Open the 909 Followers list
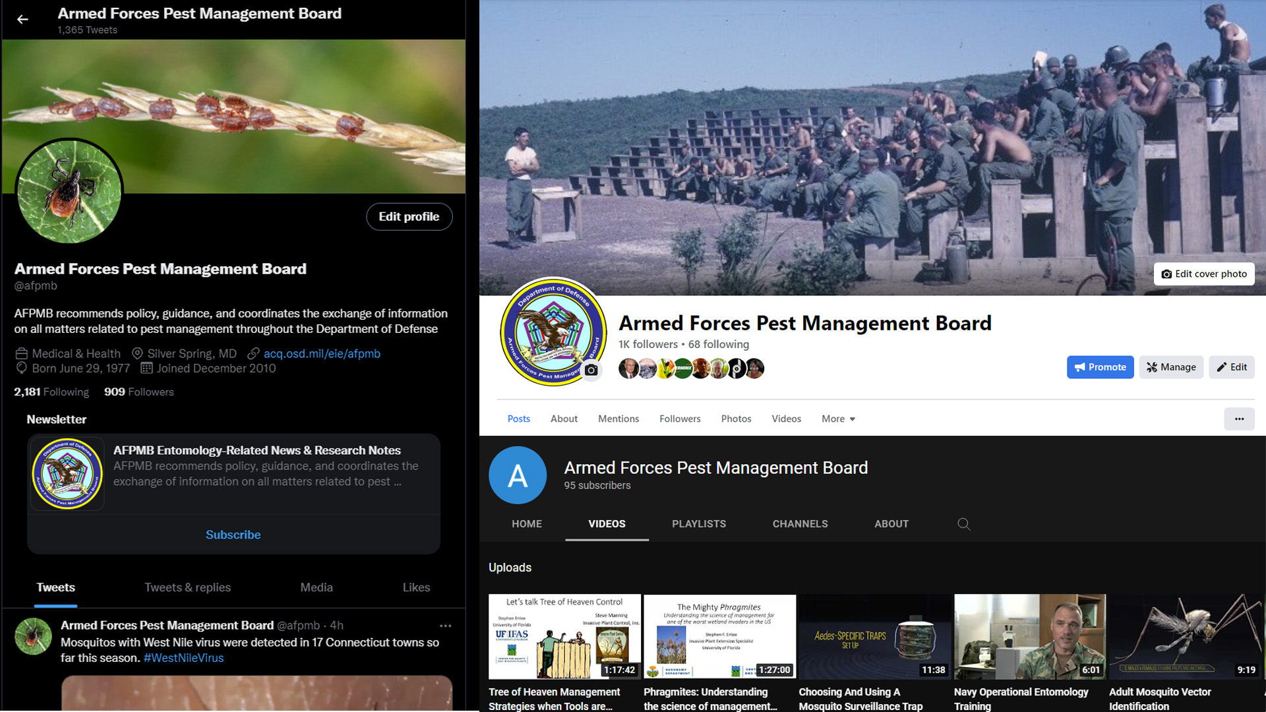The width and height of the screenshot is (1266, 712). 139,392
